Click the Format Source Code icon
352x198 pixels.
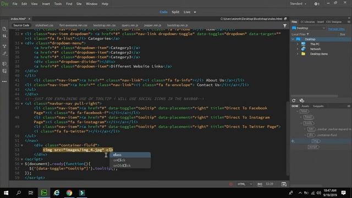pyautogui.click(x=4, y=53)
